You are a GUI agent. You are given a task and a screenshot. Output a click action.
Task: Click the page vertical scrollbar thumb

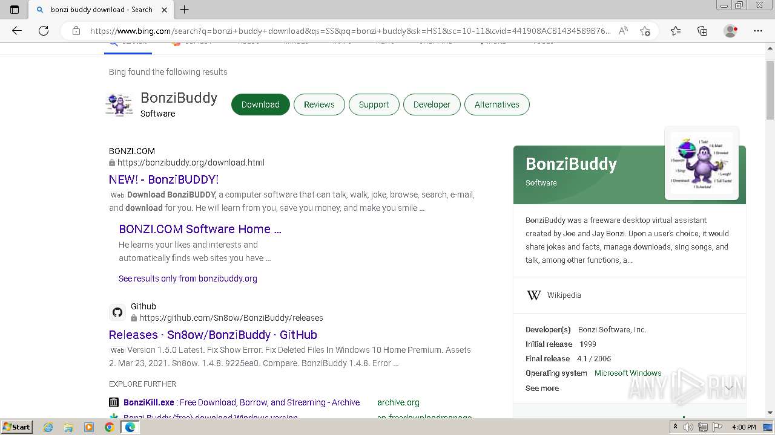770,90
